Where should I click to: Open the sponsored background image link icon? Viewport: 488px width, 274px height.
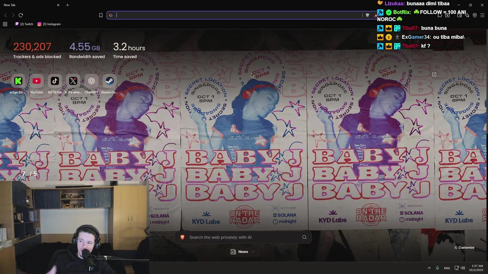point(434,74)
